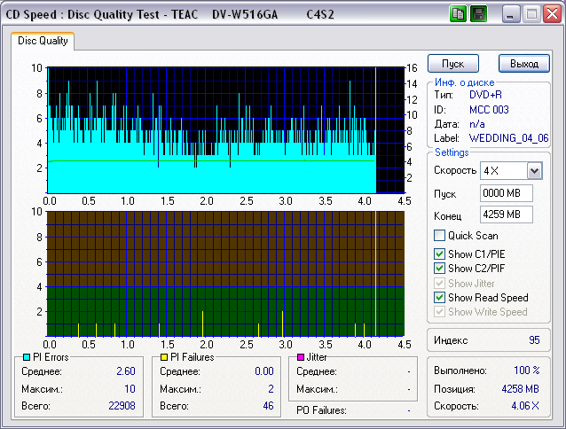Open the speed dropdown arrow
The width and height of the screenshot is (566, 429).
[533, 170]
